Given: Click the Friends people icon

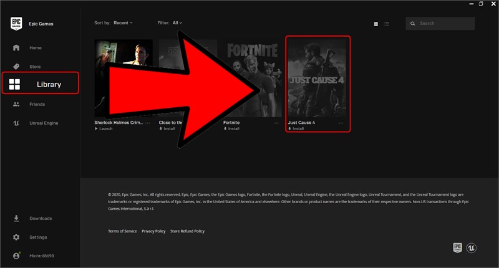Looking at the screenshot, I should (16, 104).
